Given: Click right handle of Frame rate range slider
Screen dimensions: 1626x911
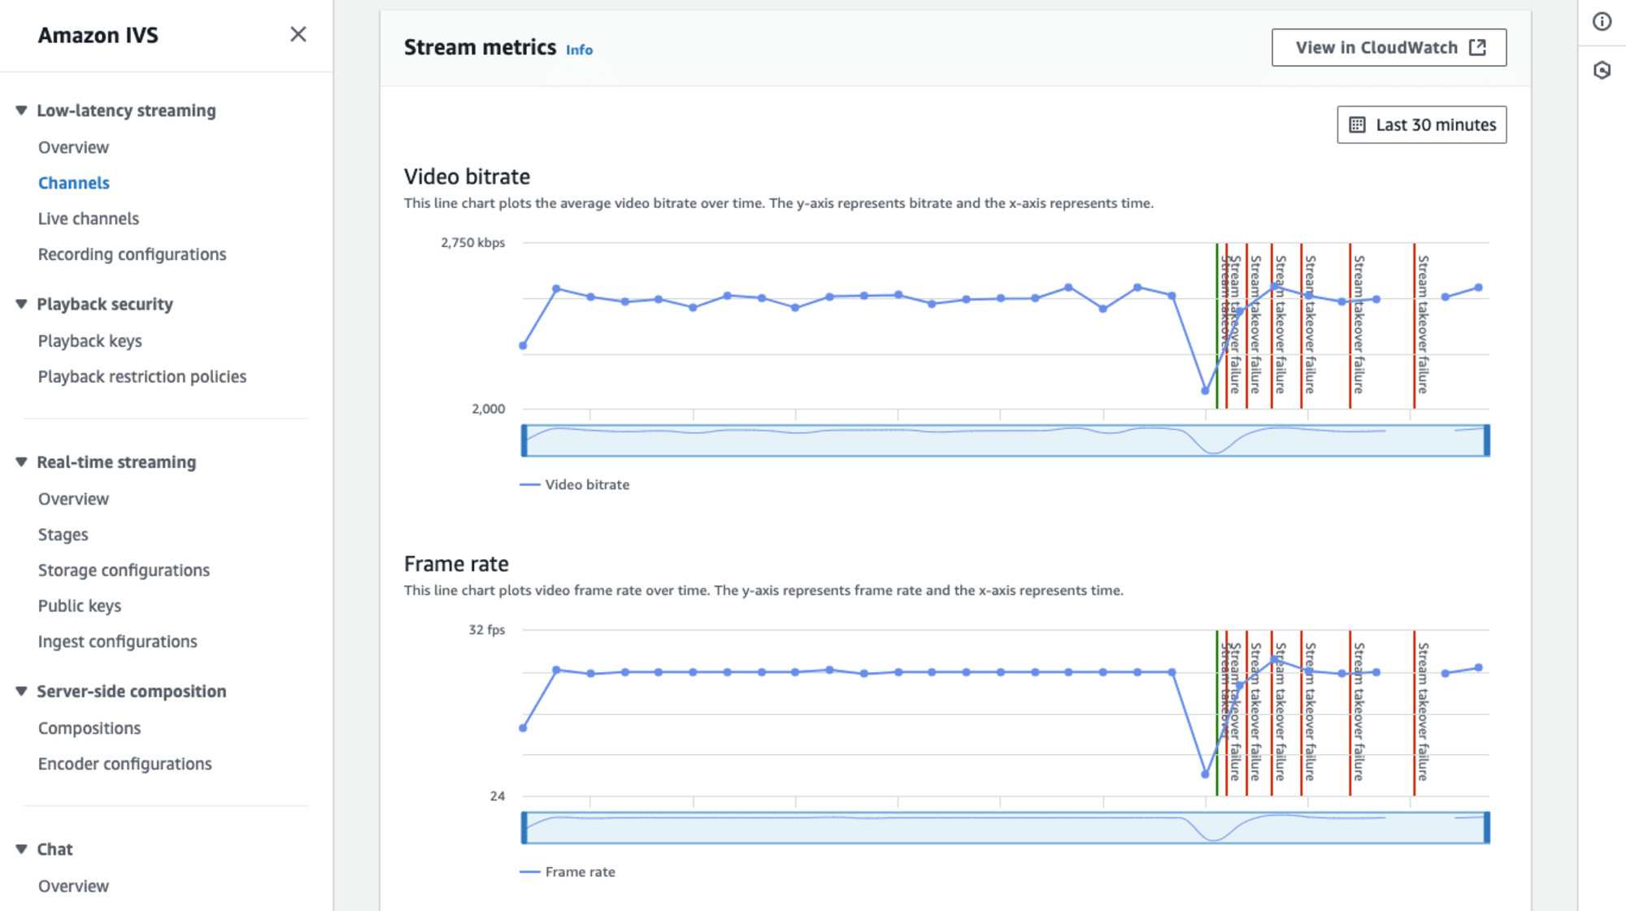Looking at the screenshot, I should [1487, 827].
